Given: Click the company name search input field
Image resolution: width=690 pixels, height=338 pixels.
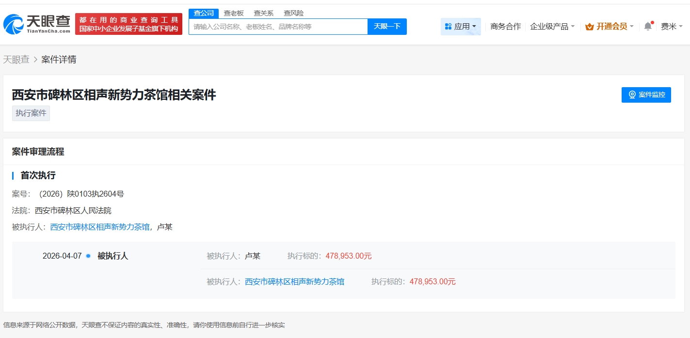Looking at the screenshot, I should click(278, 27).
